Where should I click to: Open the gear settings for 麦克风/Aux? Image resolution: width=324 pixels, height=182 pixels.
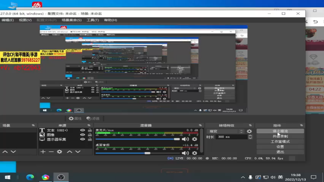[194, 139]
